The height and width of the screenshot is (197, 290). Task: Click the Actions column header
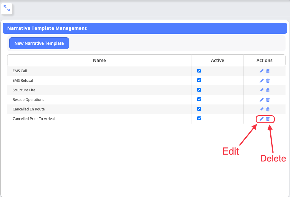264,61
